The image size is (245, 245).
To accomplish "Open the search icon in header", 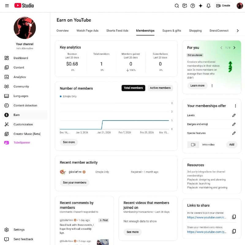I will click(177, 6).
